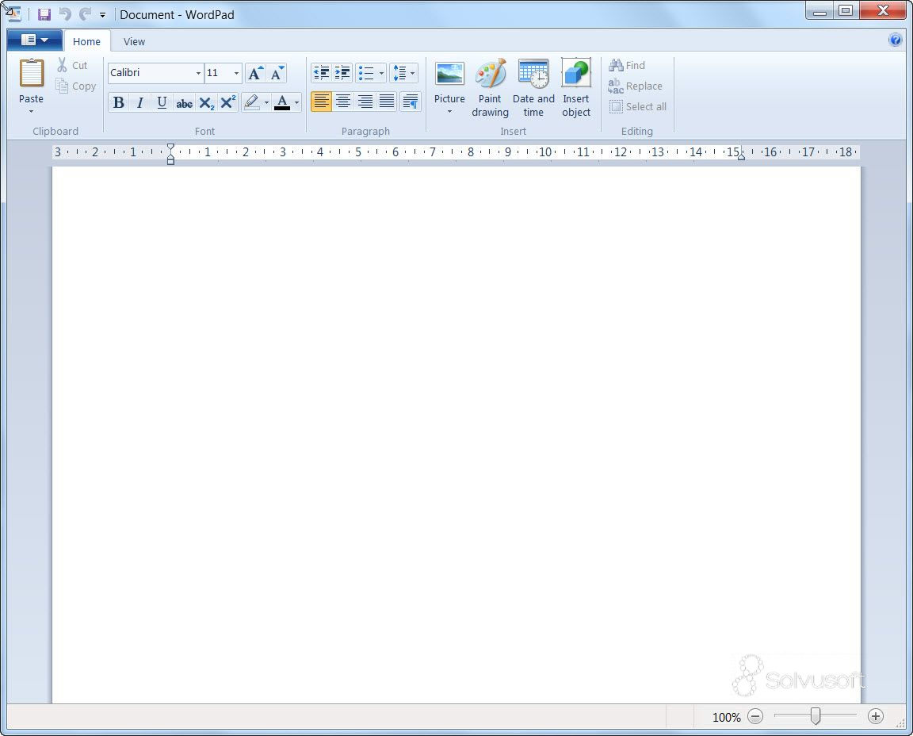Open Customize Quick Access Toolbar arrow
913x736 pixels.
pos(102,14)
